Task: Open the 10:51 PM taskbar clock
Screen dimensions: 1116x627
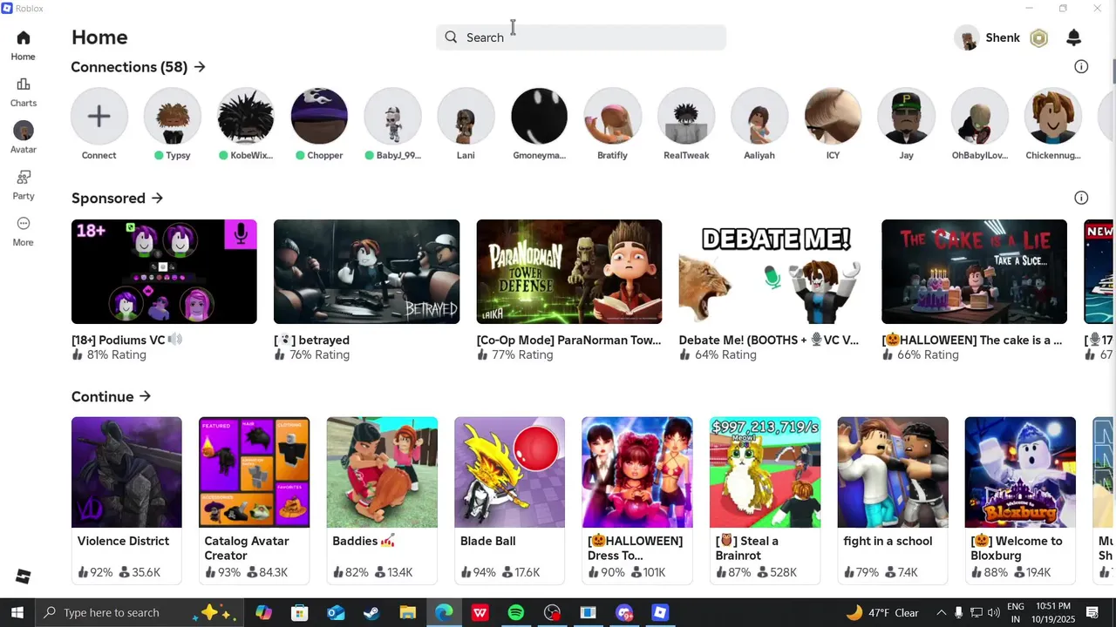Action: 1054,613
